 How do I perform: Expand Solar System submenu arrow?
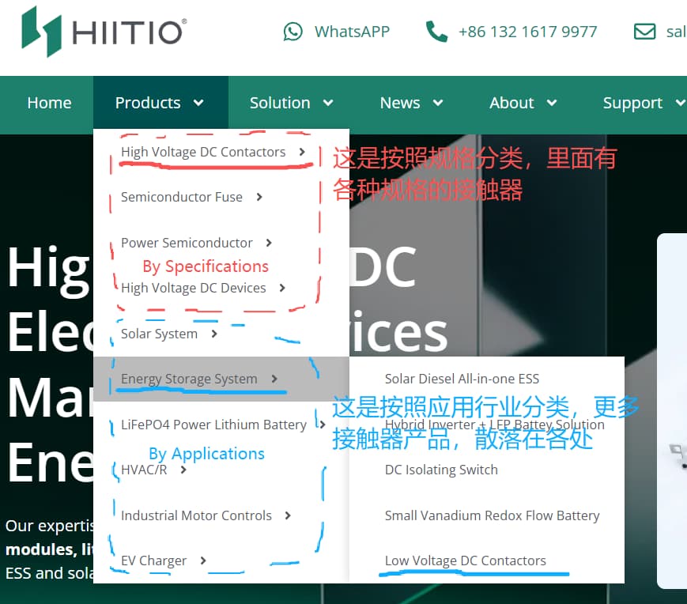point(213,334)
